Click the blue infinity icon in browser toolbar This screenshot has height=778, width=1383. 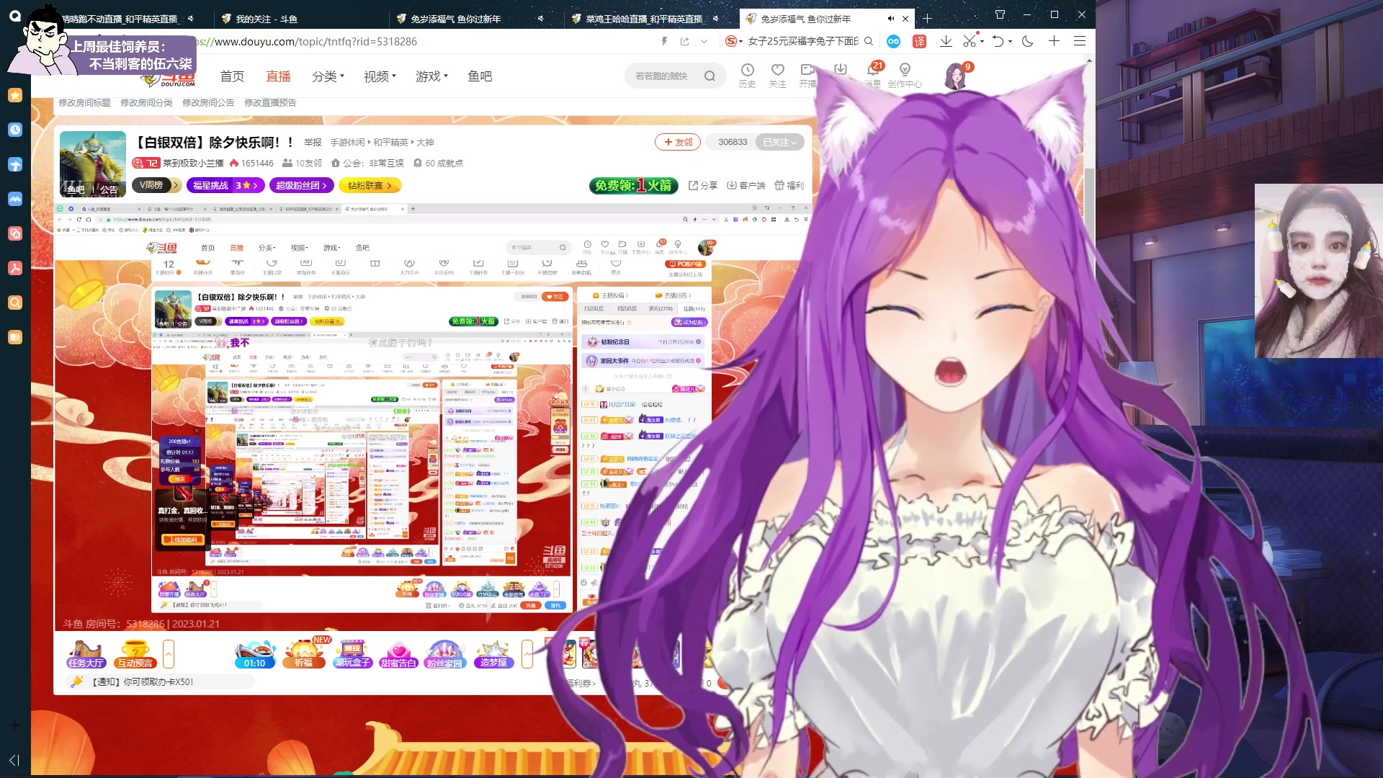(893, 41)
